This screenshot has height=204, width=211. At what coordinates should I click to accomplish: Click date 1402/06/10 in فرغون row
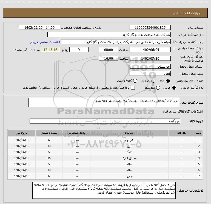click(22, 140)
